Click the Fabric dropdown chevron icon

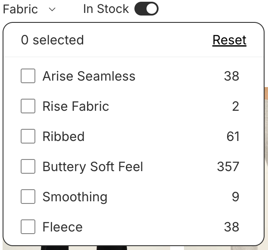pos(52,9)
